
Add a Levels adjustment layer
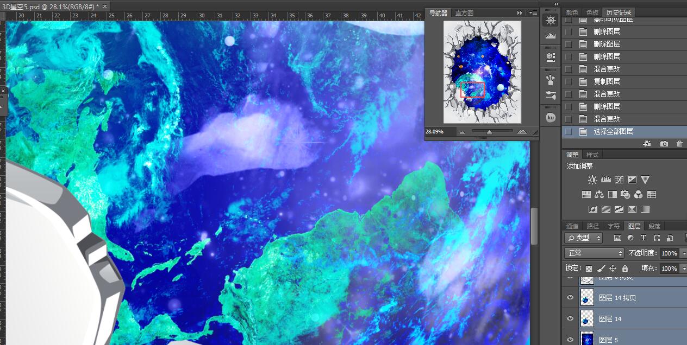[x=605, y=180]
